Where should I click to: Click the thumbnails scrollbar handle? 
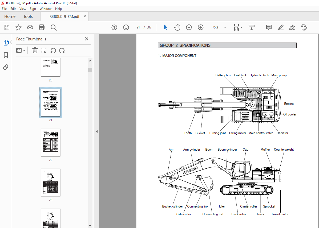[90, 70]
